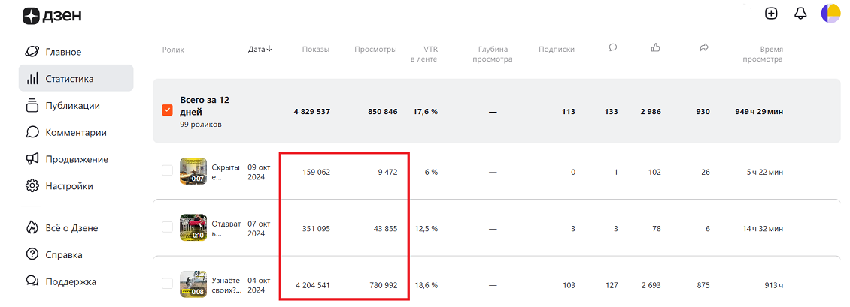Tick the checkbox for 07 окт video

(167, 227)
